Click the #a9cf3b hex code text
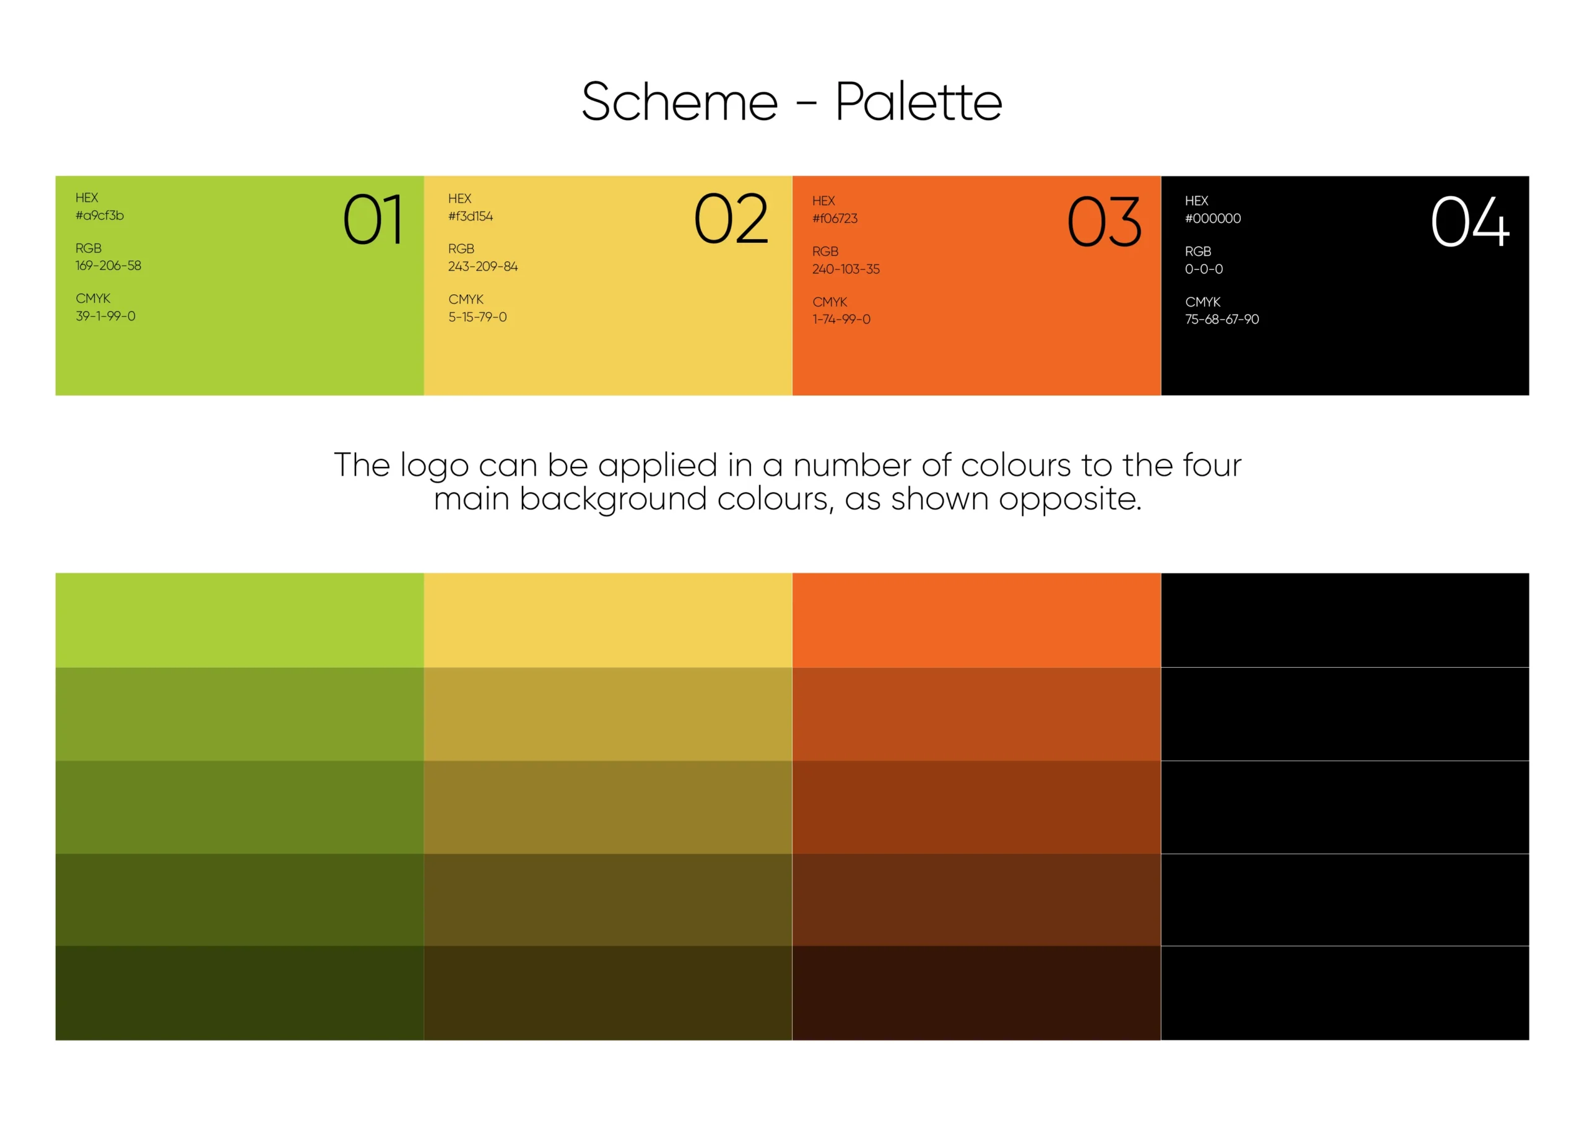 (100, 216)
